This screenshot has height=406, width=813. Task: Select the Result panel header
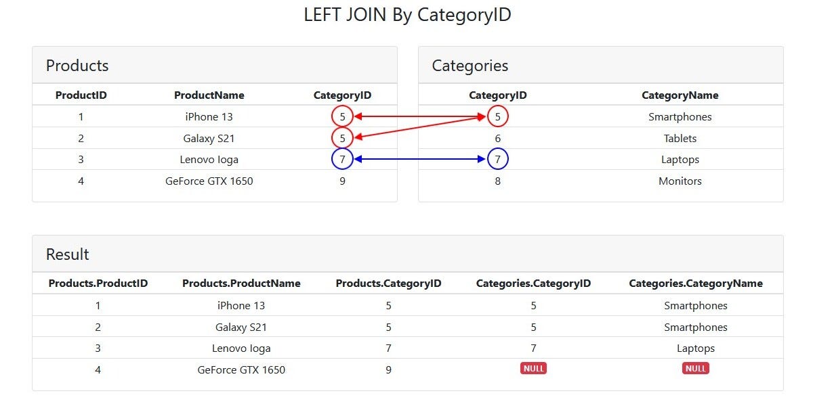tap(408, 254)
